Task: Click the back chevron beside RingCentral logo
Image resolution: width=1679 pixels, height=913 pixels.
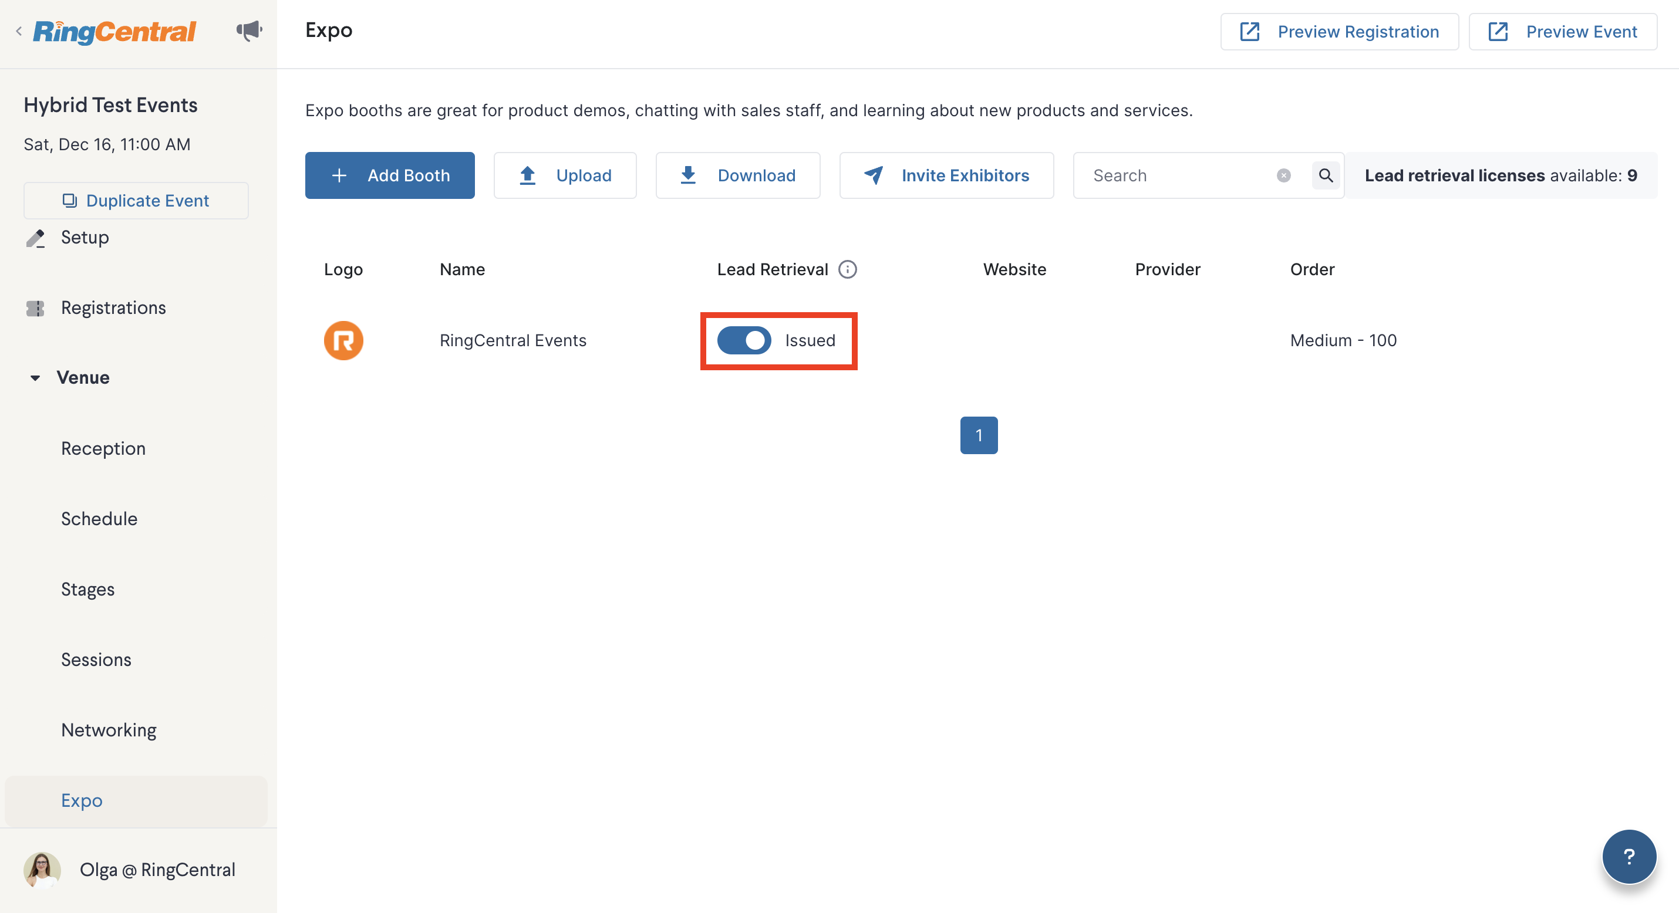Action: point(19,31)
